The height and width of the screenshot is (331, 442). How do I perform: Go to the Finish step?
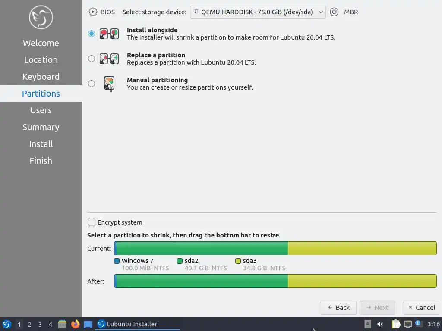pos(41,161)
